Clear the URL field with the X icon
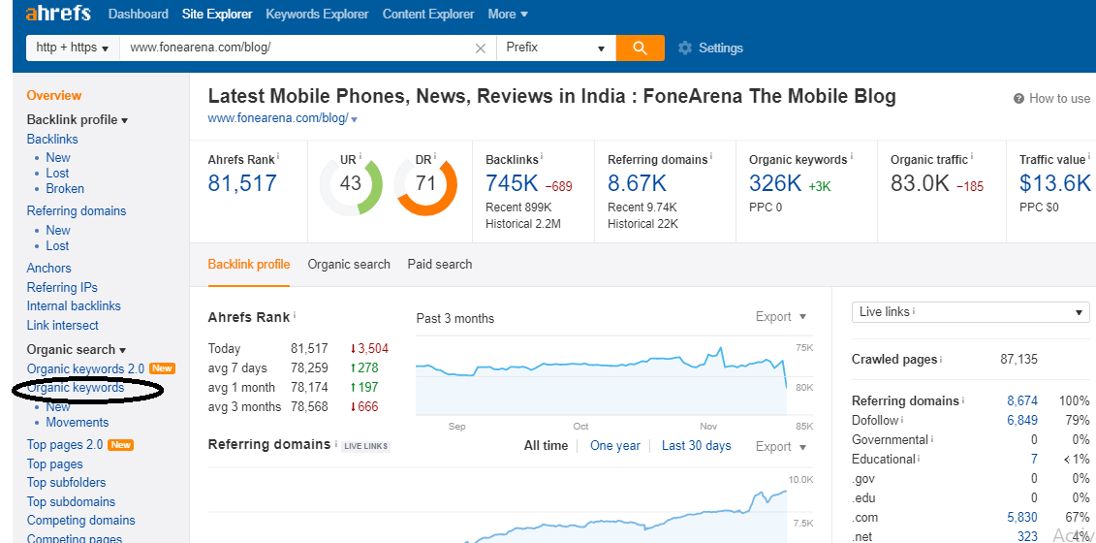 [481, 48]
